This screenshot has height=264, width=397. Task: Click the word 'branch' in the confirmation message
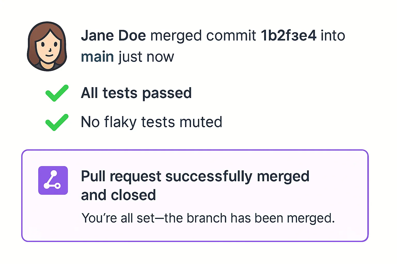pos(207,218)
